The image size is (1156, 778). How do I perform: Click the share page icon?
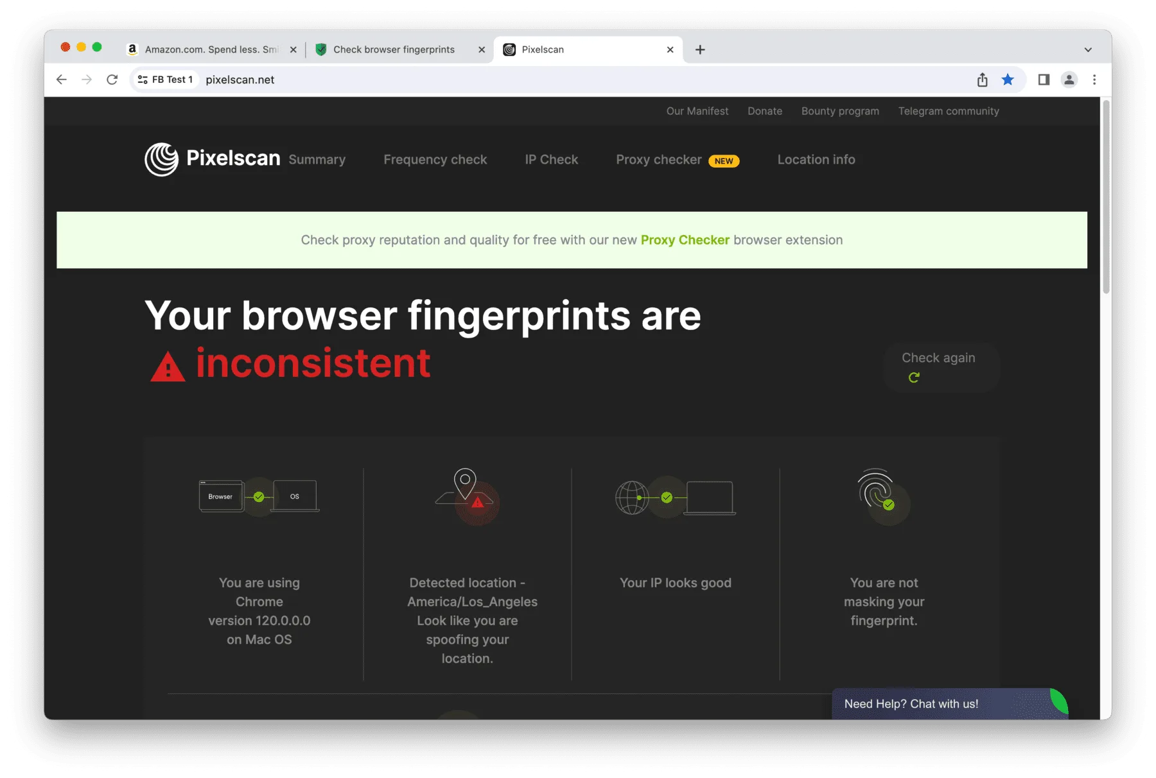(983, 80)
